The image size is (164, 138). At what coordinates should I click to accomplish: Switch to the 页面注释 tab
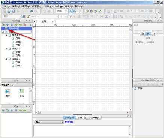pyautogui.click(x=69, y=118)
